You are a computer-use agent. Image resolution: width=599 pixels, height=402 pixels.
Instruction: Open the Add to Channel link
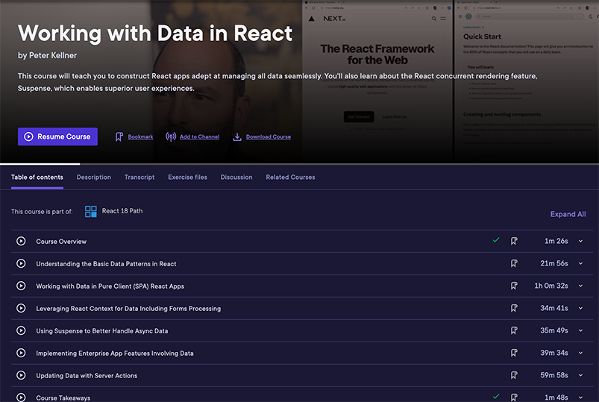tap(199, 136)
